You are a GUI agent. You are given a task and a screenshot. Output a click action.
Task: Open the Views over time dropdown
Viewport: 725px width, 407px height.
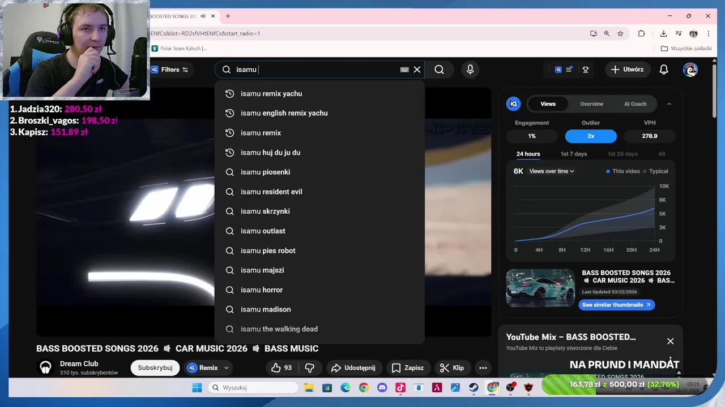coord(552,171)
